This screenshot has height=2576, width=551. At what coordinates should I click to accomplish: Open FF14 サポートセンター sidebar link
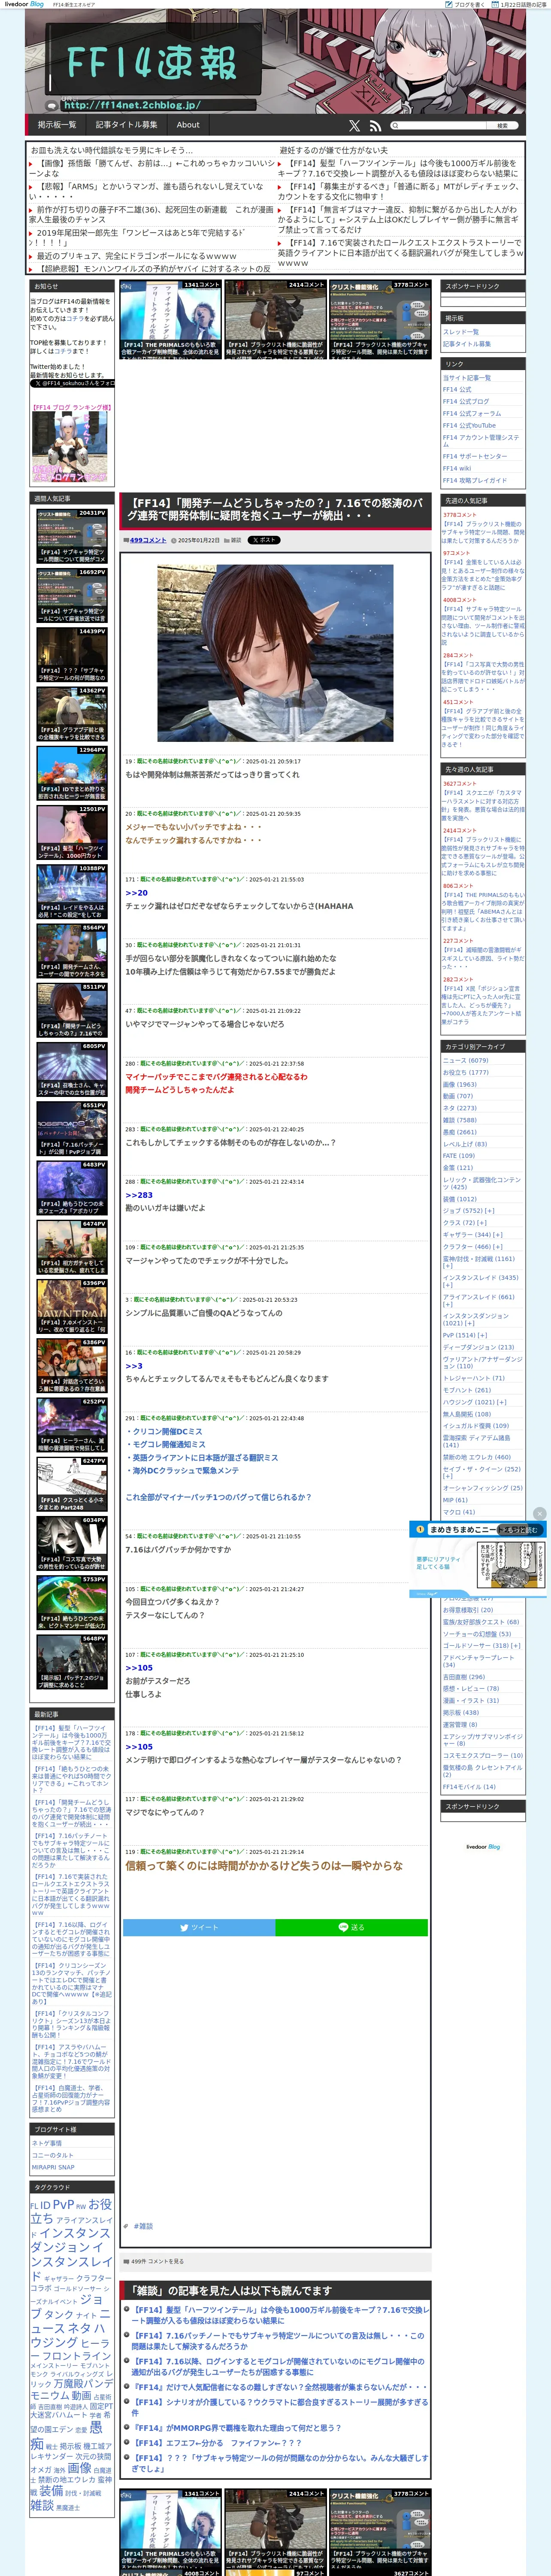pos(475,456)
